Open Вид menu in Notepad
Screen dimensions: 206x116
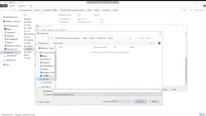56,30
